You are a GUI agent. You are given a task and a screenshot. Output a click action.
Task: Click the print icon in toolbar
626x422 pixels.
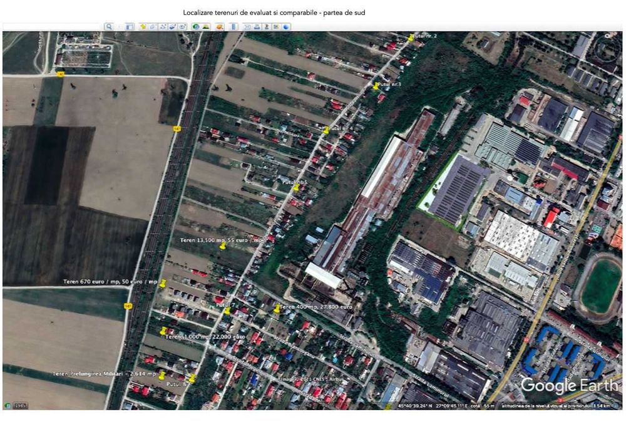coord(257,27)
